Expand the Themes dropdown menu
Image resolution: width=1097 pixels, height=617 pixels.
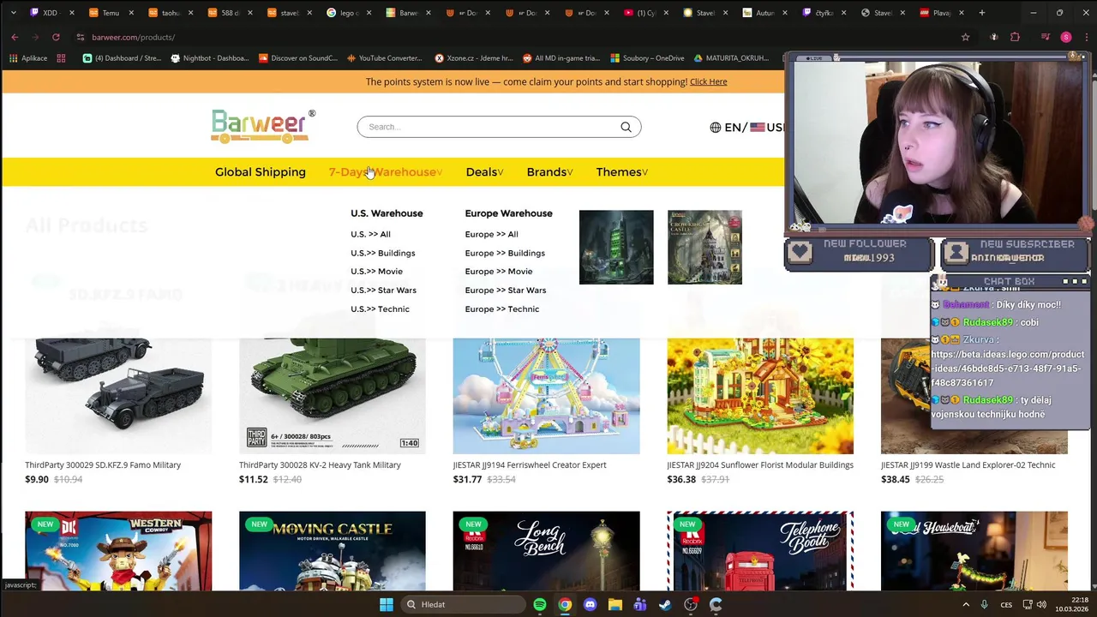click(x=621, y=172)
